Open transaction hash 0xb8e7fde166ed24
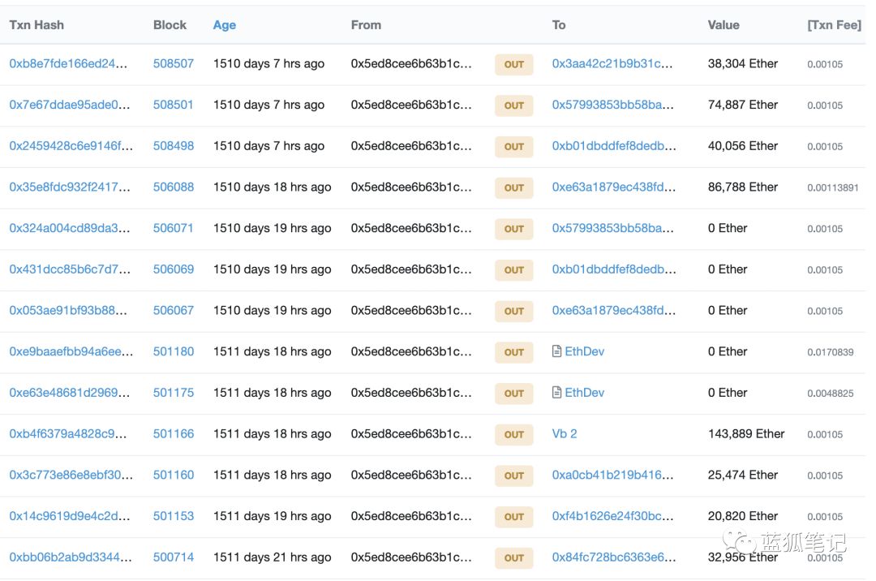The width and height of the screenshot is (876, 581). [69, 63]
